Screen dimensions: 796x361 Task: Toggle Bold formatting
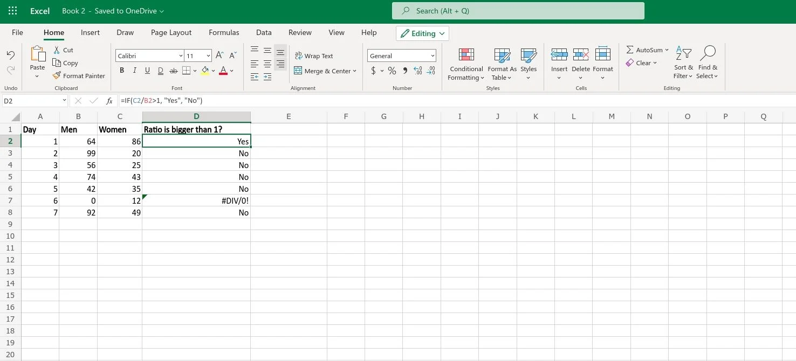[122, 71]
